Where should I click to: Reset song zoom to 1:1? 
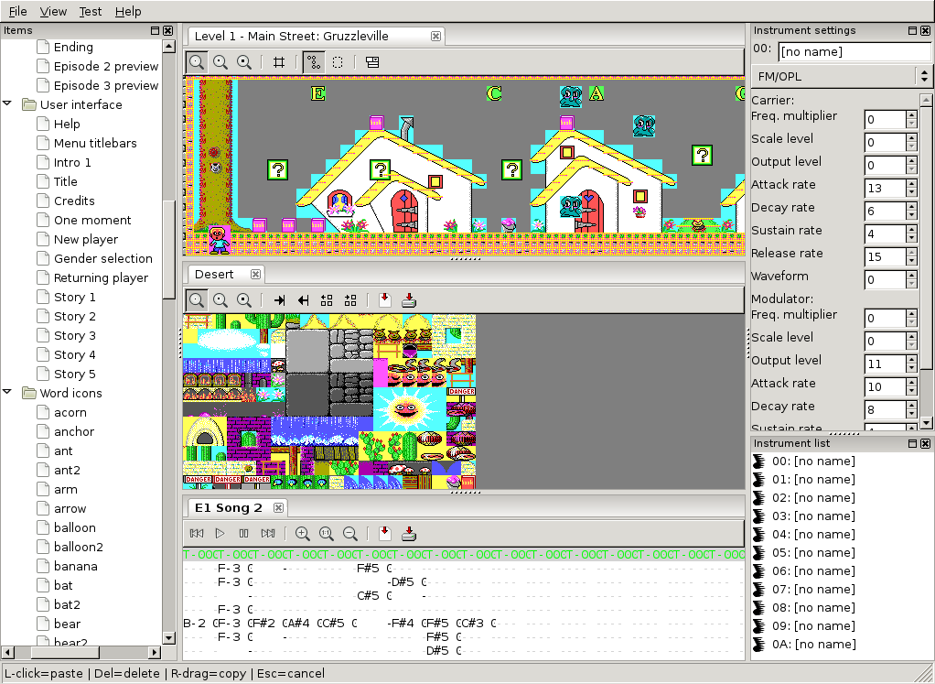point(327,534)
